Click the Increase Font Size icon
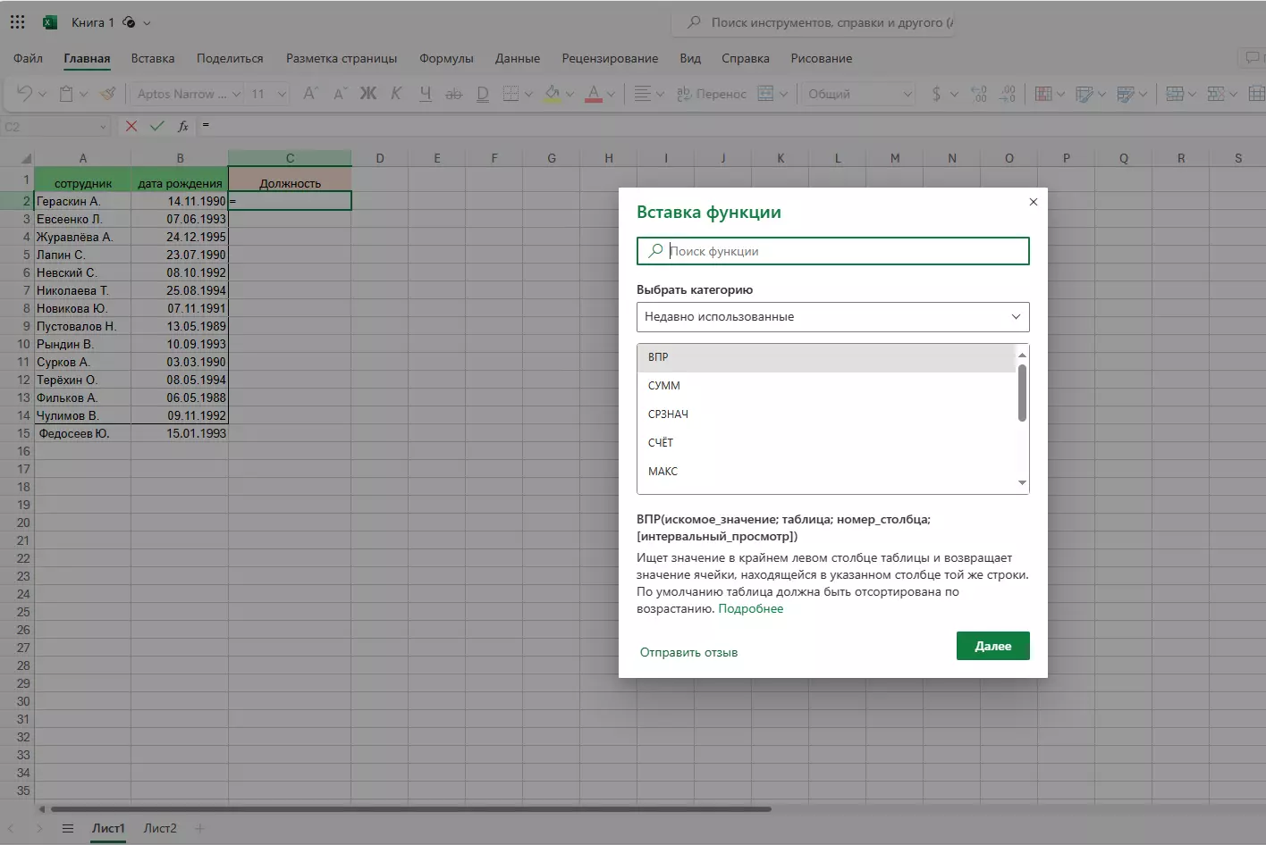 [x=310, y=94]
